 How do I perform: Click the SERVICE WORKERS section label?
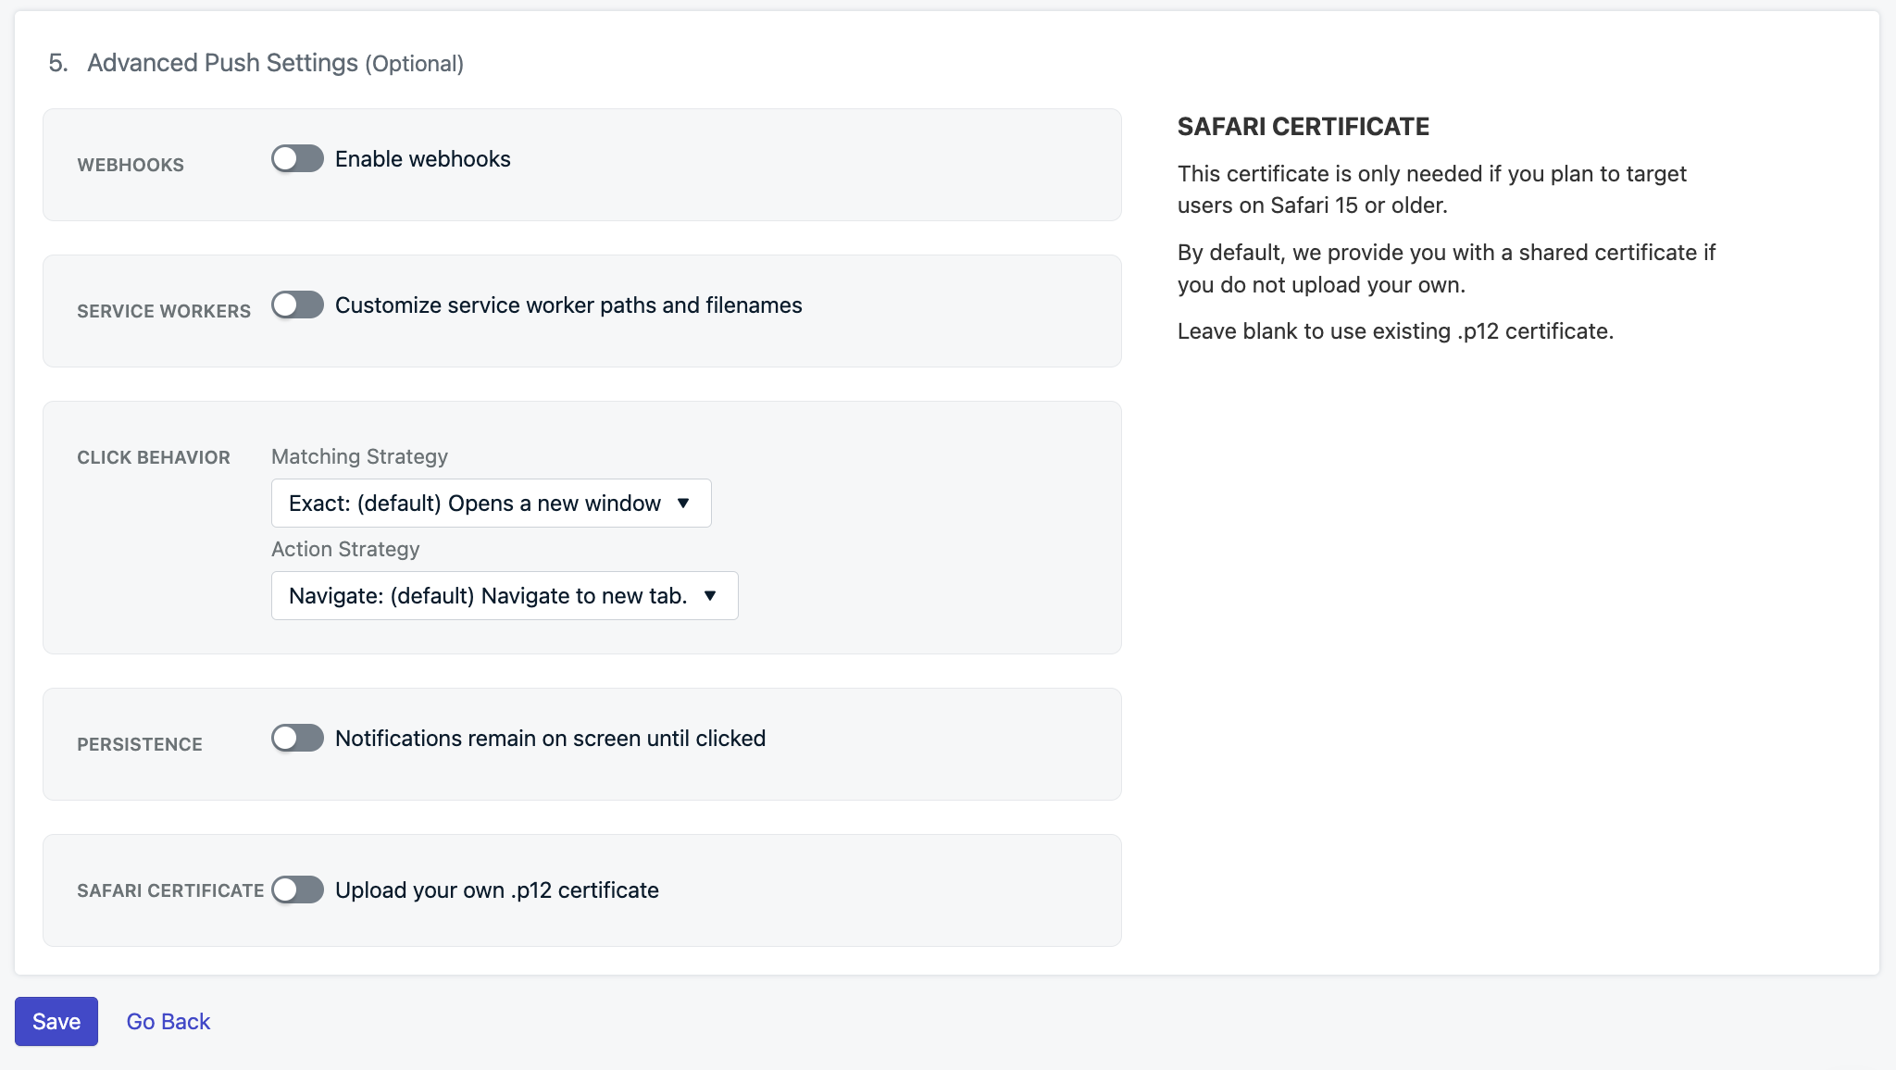[x=164, y=311]
